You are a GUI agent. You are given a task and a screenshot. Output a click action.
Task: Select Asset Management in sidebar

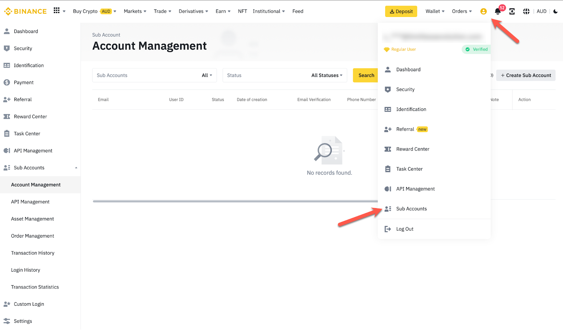pyautogui.click(x=40, y=219)
